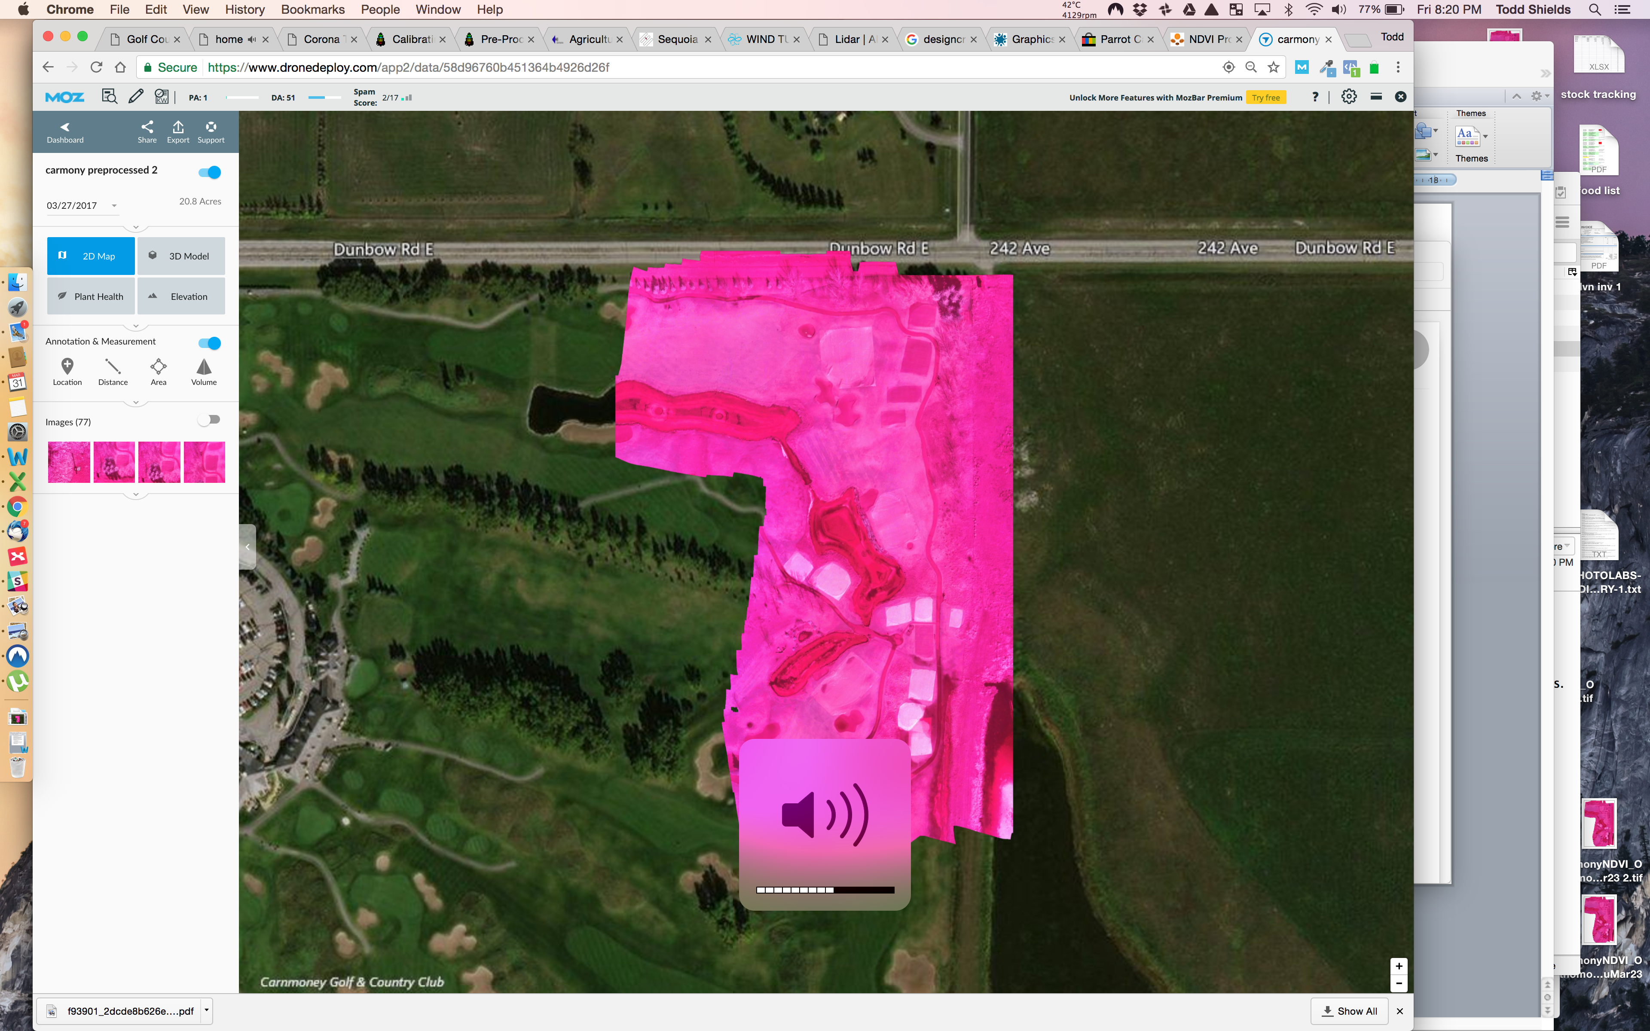1650x1031 pixels.
Task: Collapse the left sidebar panel arrow
Action: pyautogui.click(x=247, y=547)
